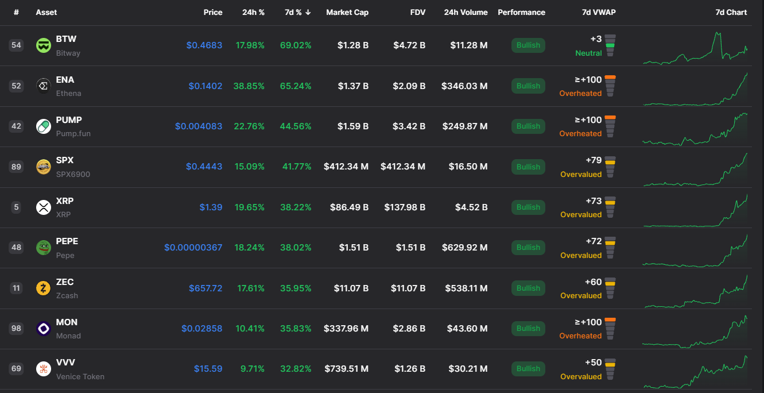Click the VWAP gauge icon in ENA row
The image size is (764, 393).
[x=610, y=86]
